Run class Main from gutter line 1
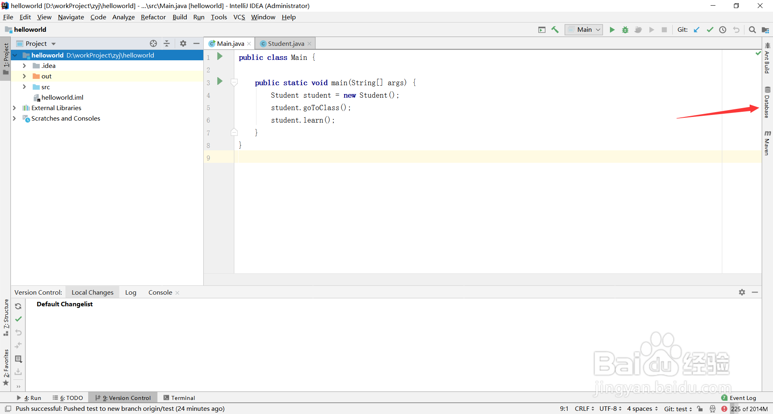The image size is (773, 414). 220,56
